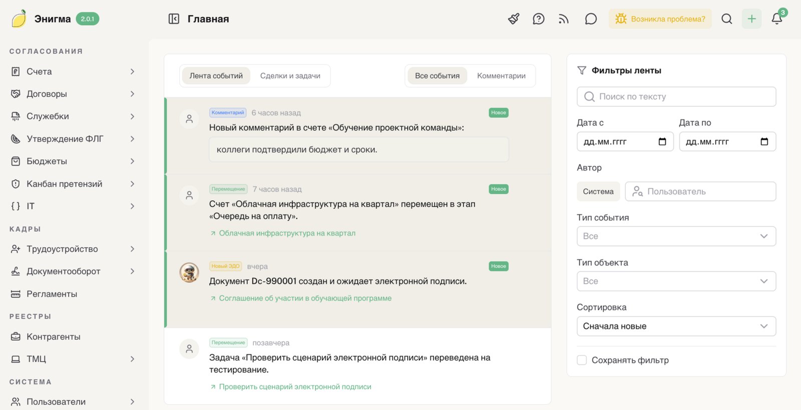Click the rocket icon in top bar

[x=514, y=19]
